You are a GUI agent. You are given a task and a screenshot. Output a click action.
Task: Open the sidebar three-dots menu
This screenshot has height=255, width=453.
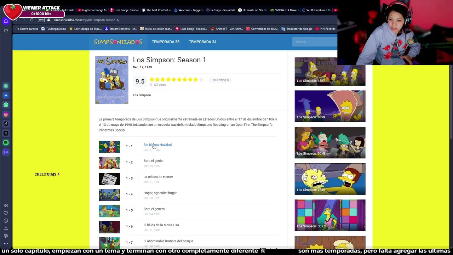click(6, 243)
